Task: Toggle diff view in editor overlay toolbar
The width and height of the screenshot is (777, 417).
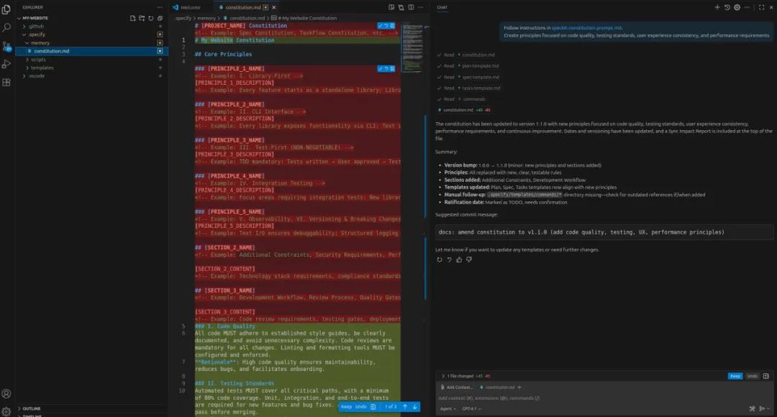Action: point(373,407)
